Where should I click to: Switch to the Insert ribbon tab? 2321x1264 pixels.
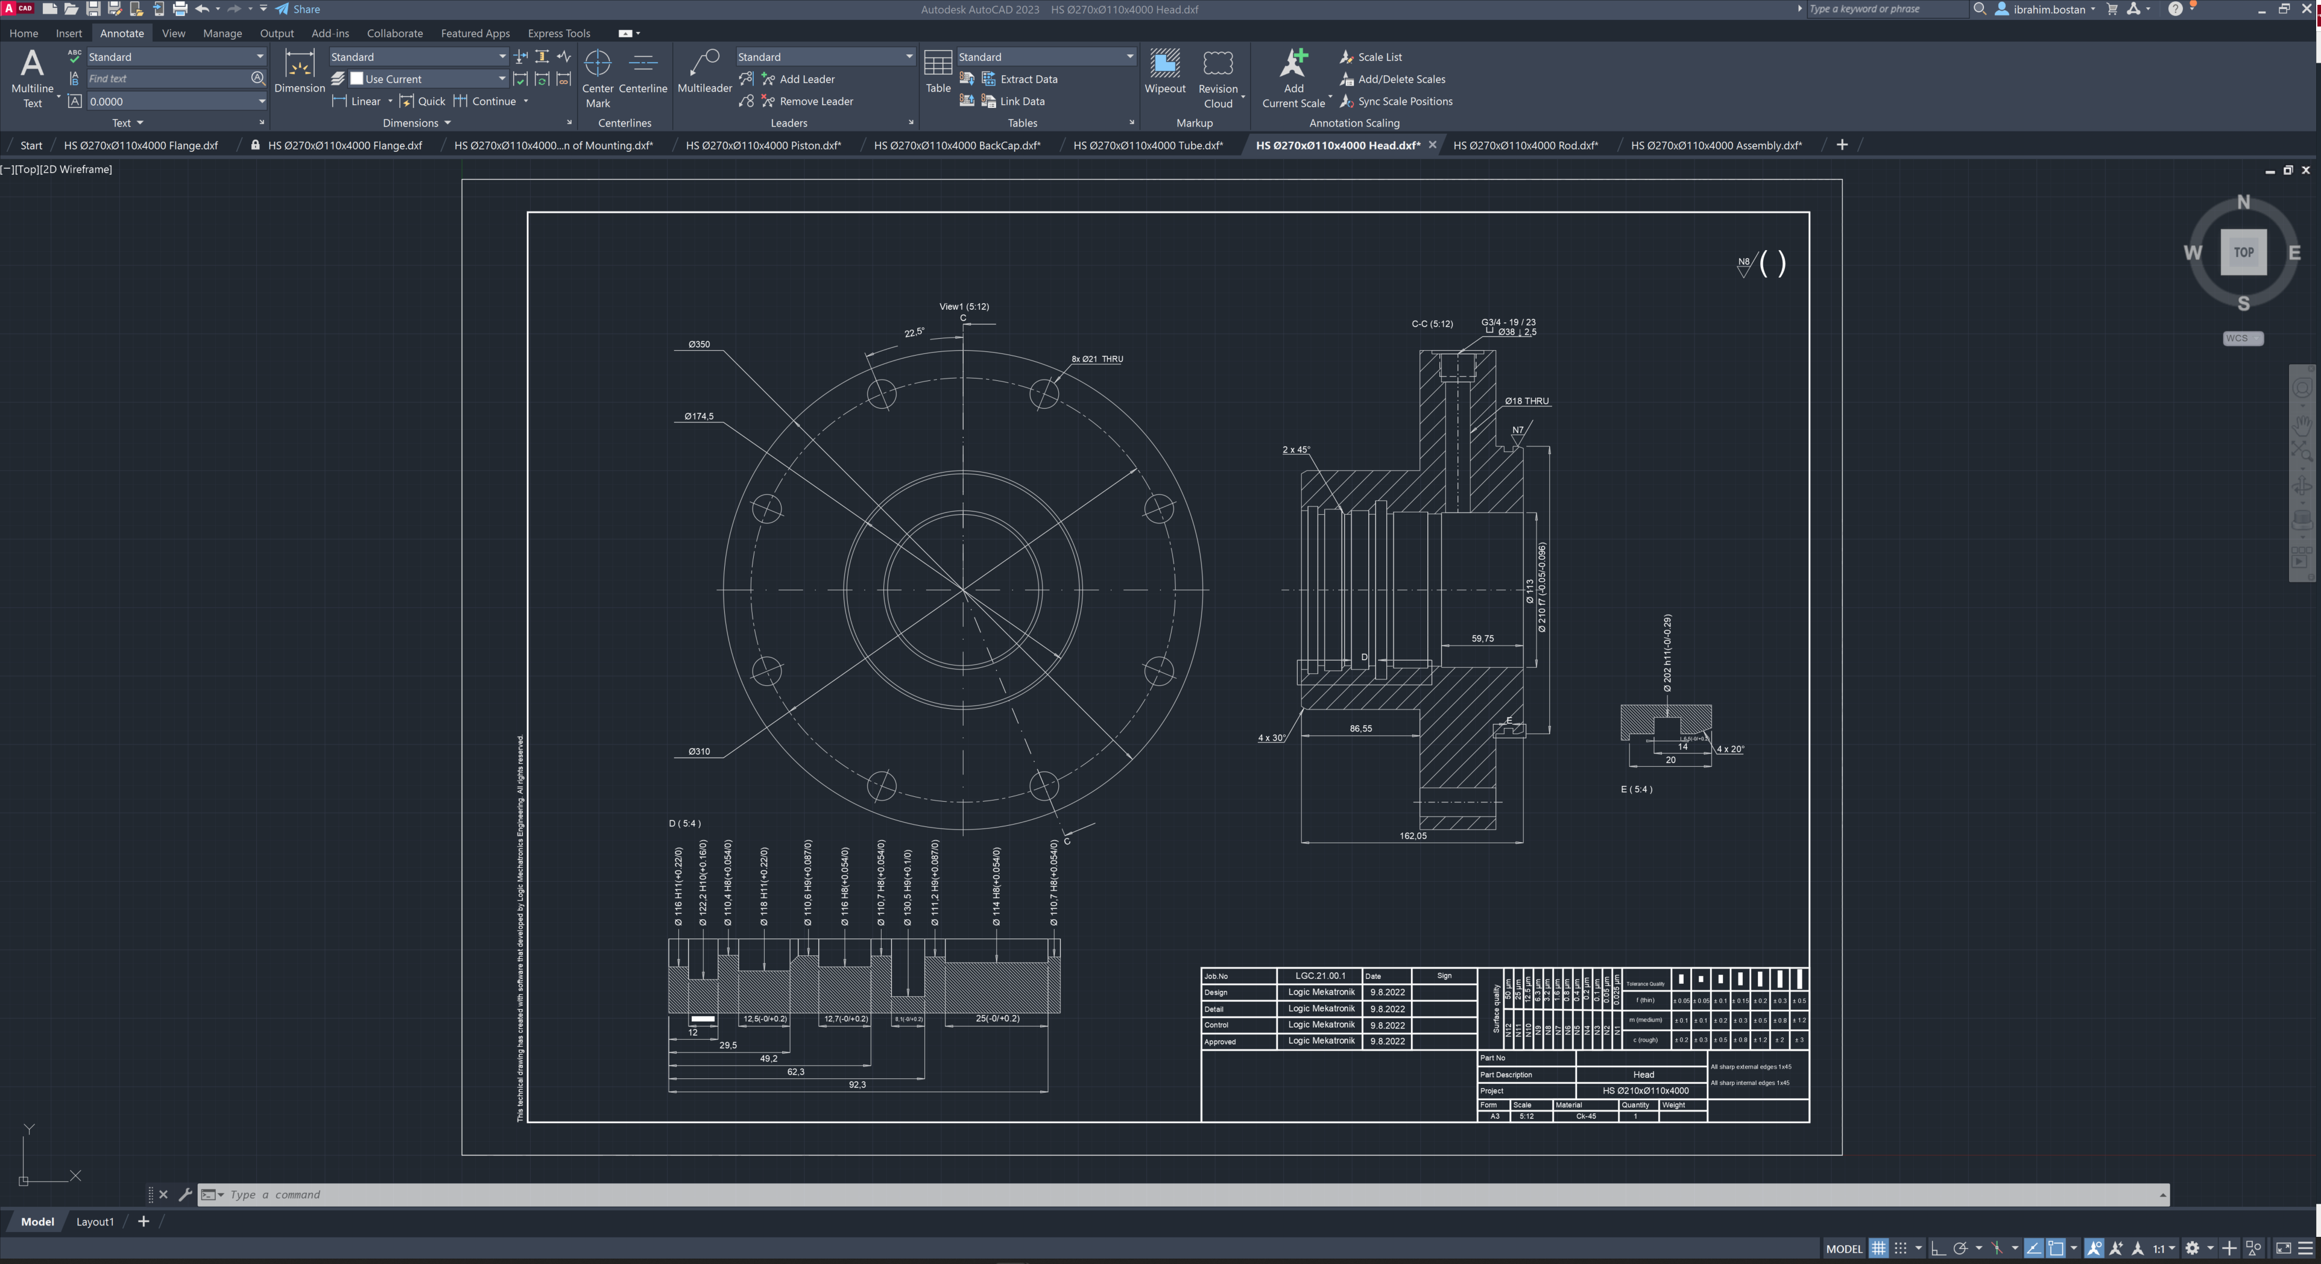click(x=69, y=33)
